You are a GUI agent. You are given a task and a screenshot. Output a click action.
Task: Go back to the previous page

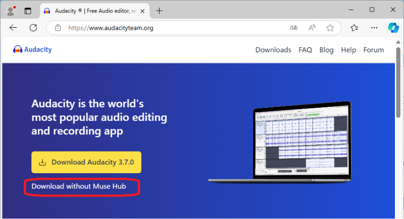click(13, 28)
